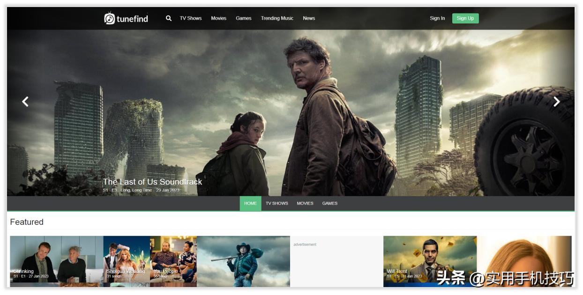Screen dimensions: 583x295
Task: Open TV Shows in top navigation
Action: coord(191,18)
